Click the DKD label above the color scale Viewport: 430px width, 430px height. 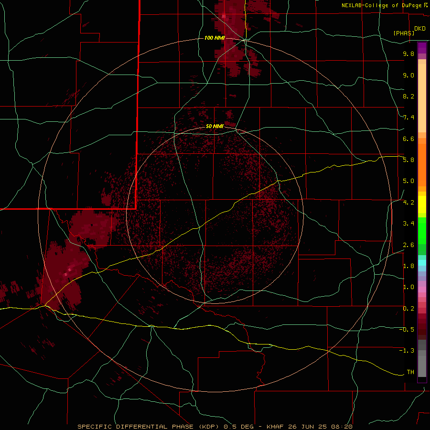(x=420, y=29)
